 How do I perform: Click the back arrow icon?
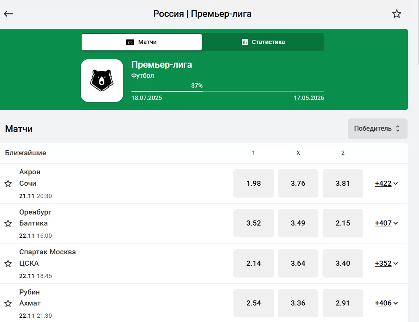point(8,14)
